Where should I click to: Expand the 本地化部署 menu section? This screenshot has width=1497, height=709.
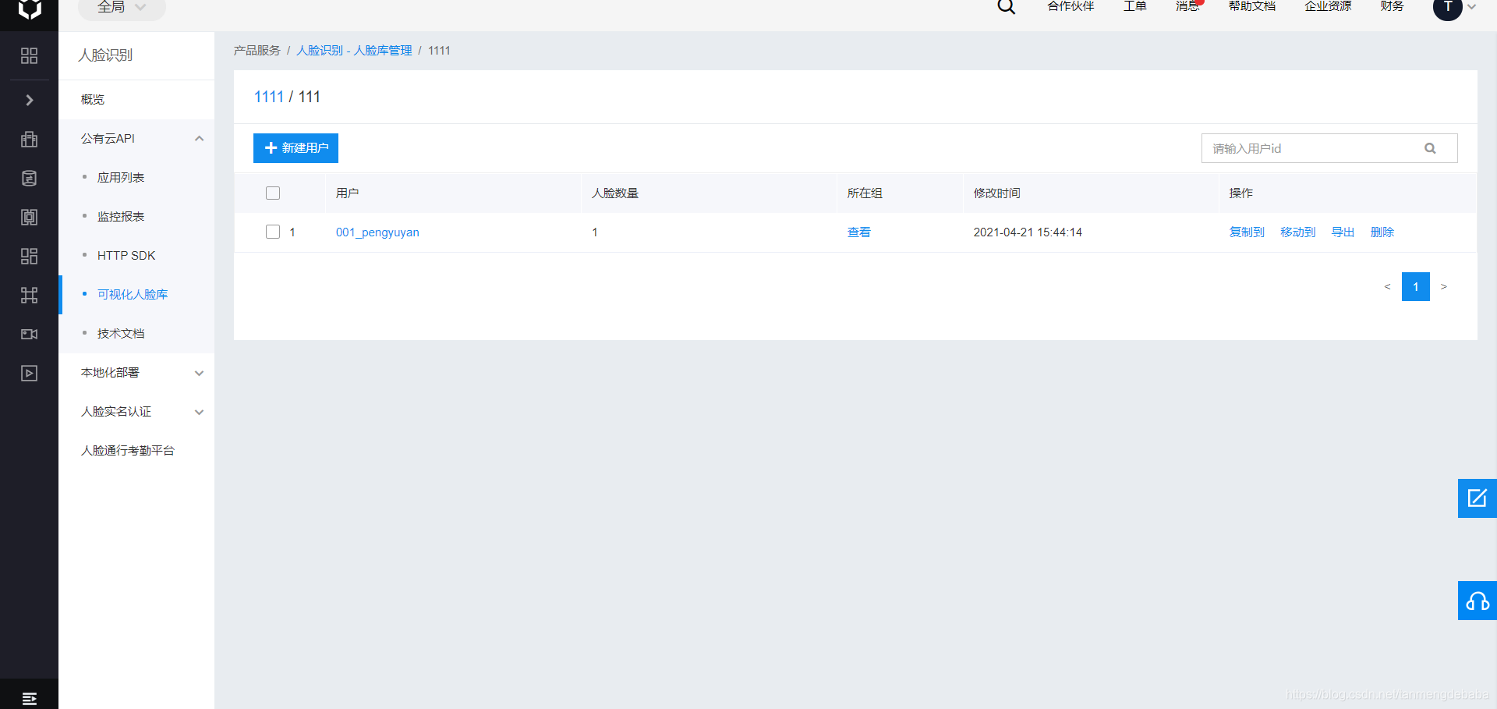(x=199, y=373)
